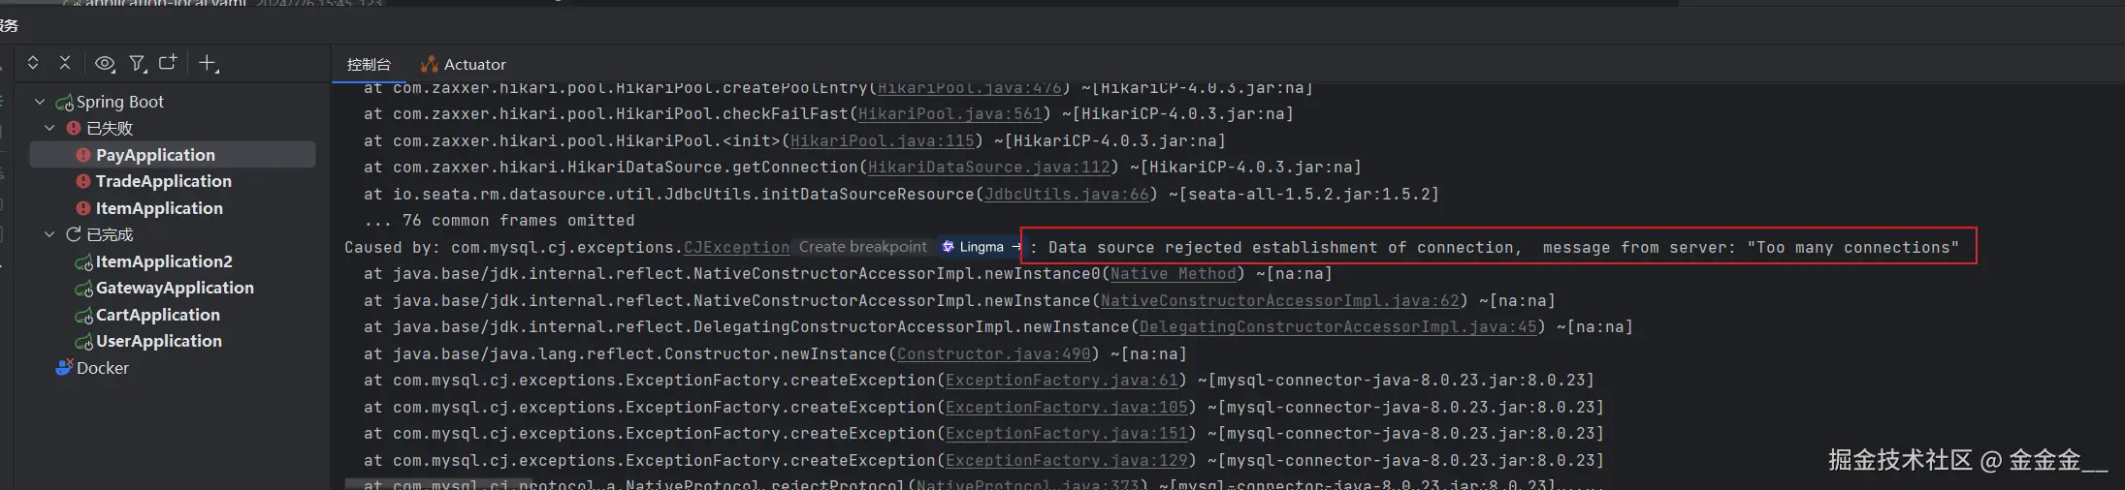Image resolution: width=2125 pixels, height=490 pixels.
Task: Open the Filter funnel icon in Services toolbar
Action: coord(138,64)
